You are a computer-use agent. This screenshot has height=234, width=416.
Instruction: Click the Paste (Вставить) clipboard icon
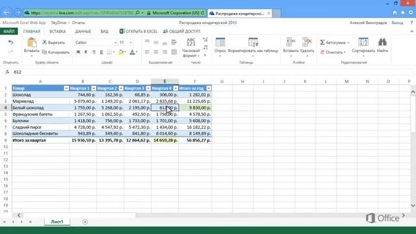click(32, 43)
